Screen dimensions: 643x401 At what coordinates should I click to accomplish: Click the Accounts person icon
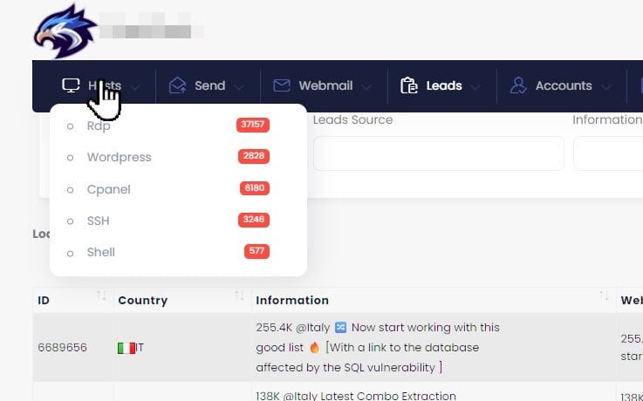click(518, 85)
